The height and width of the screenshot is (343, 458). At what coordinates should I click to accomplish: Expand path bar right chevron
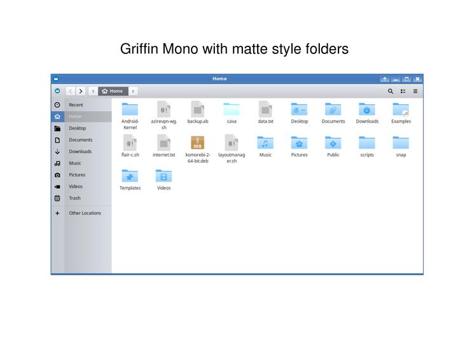pyautogui.click(x=133, y=91)
